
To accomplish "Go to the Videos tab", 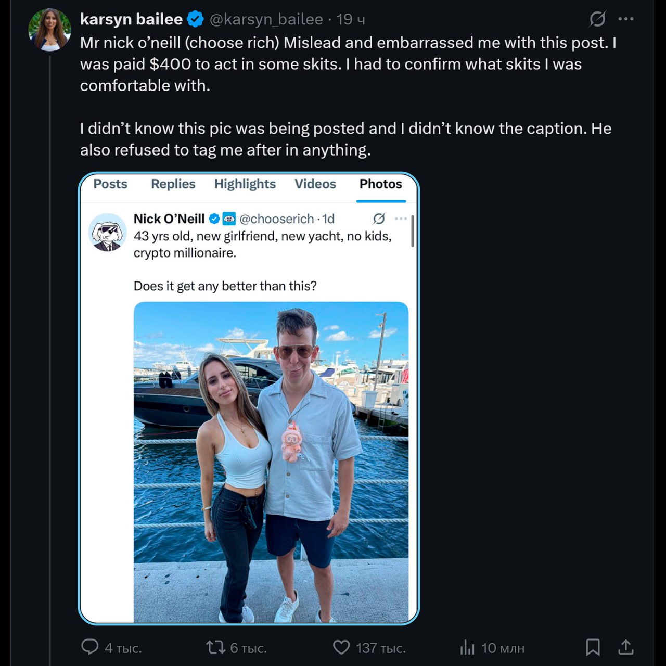I will [315, 184].
